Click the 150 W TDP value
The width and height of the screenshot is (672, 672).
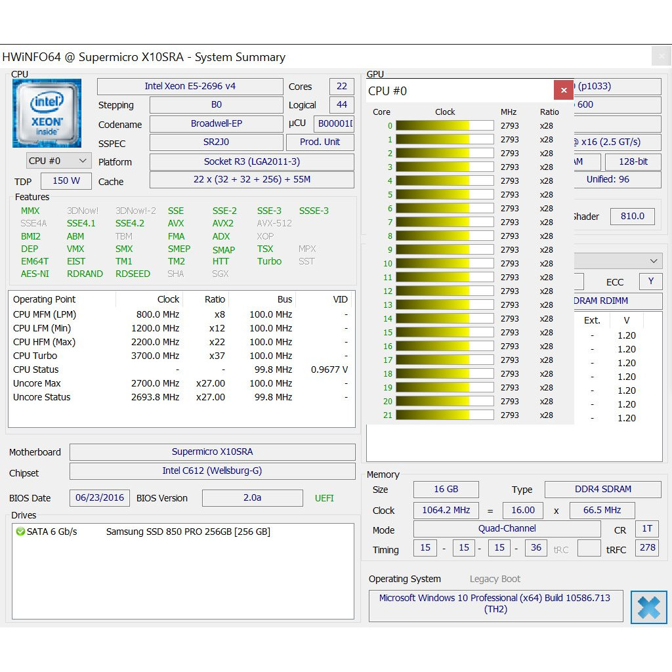pos(66,180)
